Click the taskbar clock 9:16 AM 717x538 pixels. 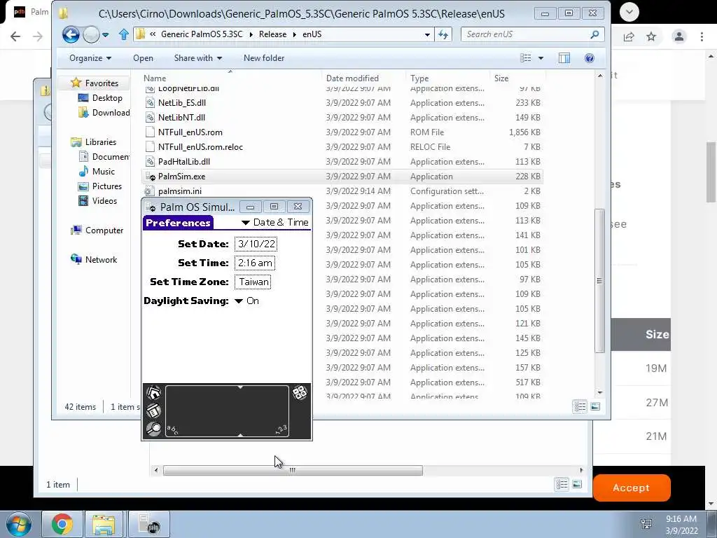click(681, 519)
